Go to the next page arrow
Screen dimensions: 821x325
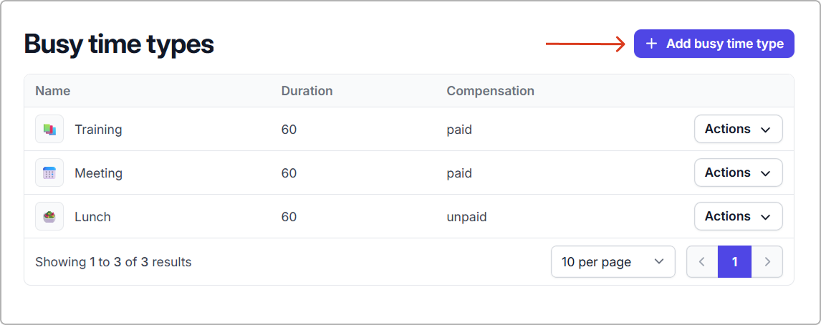(x=767, y=262)
